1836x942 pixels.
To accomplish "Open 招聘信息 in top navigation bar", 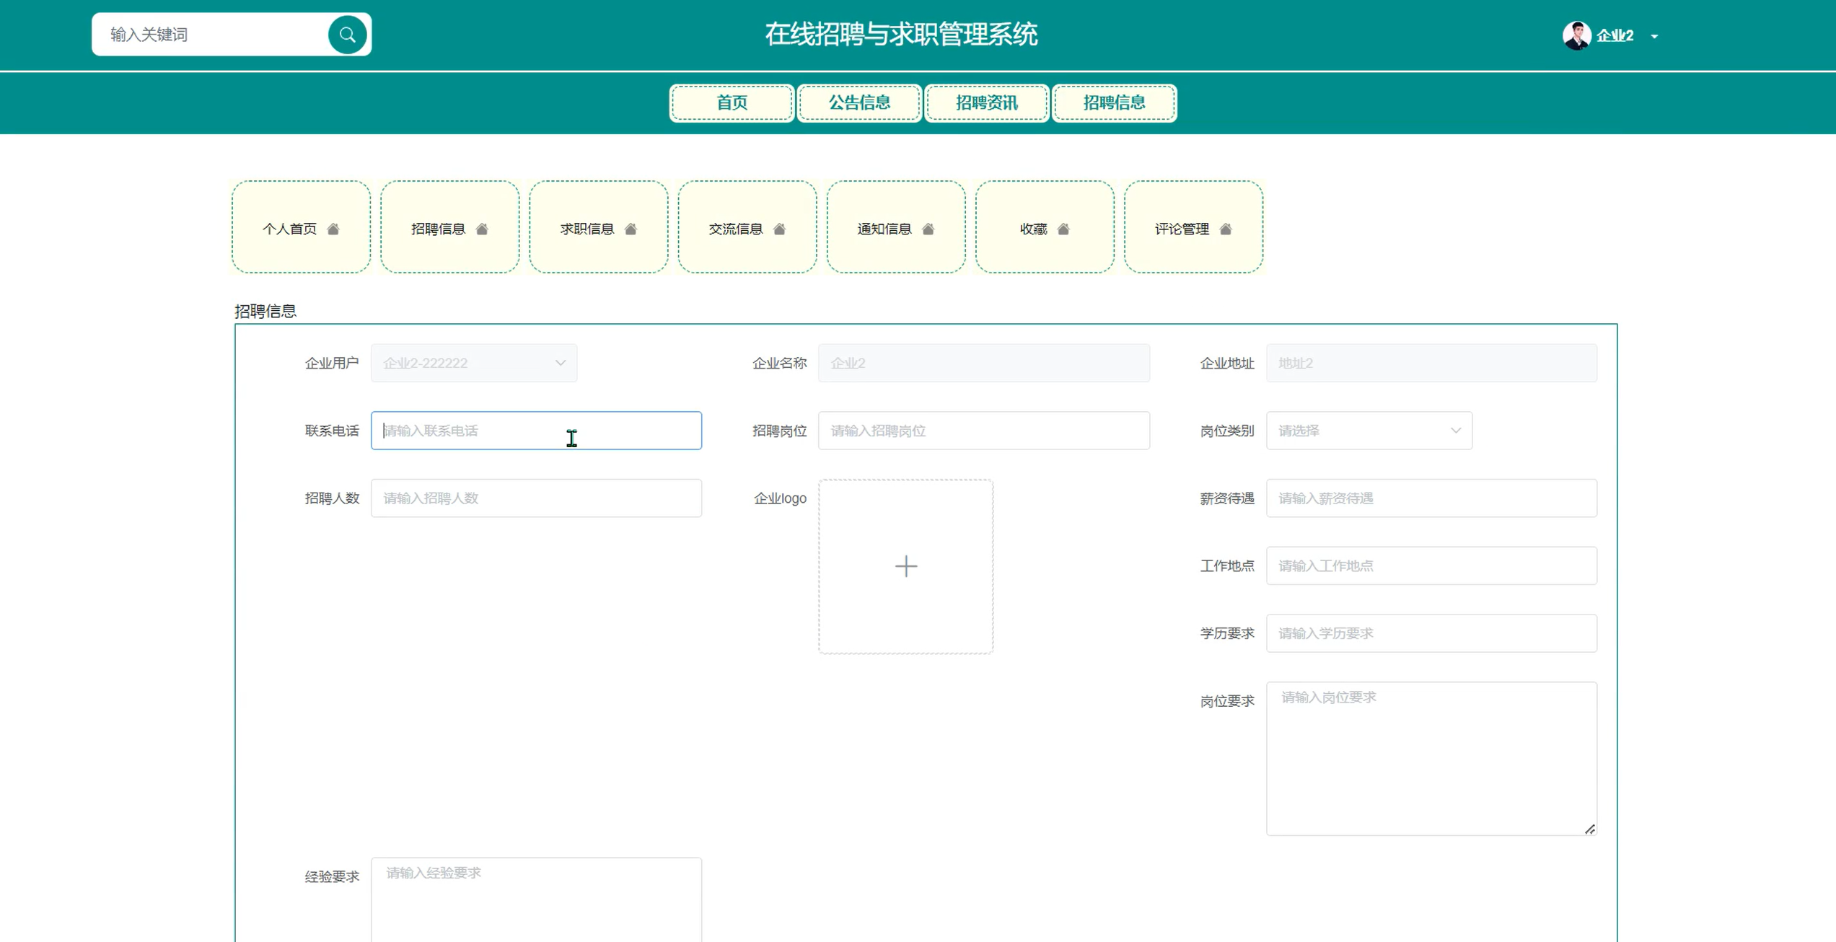I will click(x=1114, y=102).
